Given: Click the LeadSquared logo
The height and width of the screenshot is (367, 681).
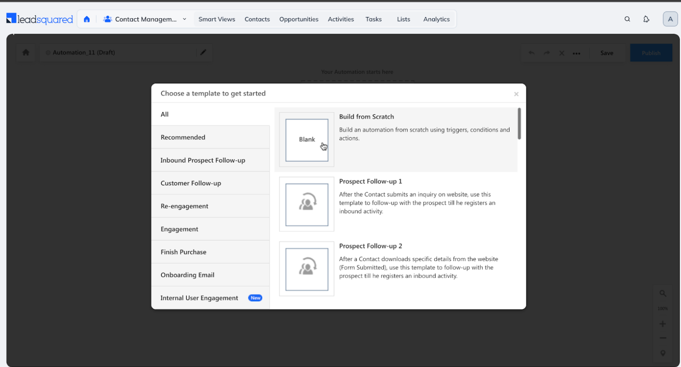Looking at the screenshot, I should [x=39, y=19].
